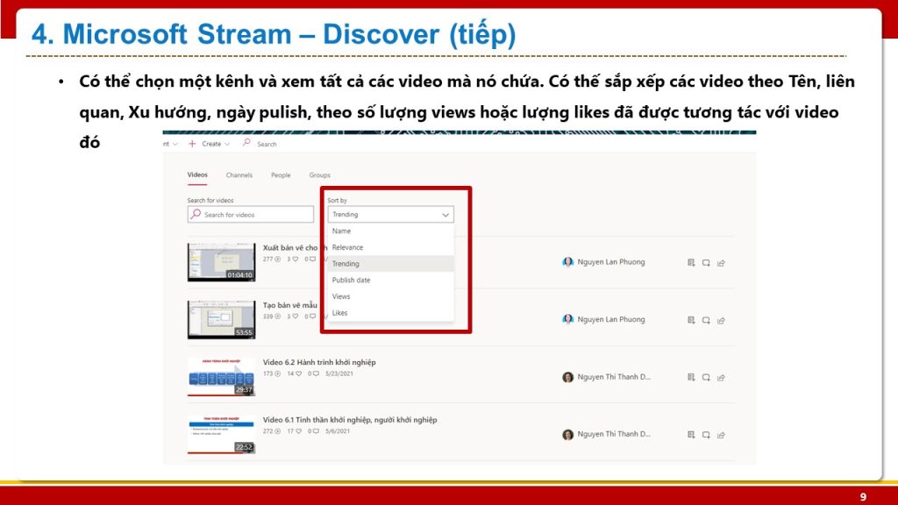The width and height of the screenshot is (898, 505).
Task: Click add-to-channel icon on Video 6.1 row
Action: tap(706, 435)
